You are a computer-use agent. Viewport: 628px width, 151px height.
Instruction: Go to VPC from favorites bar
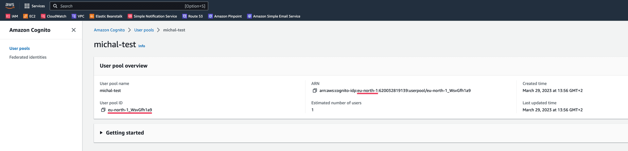(x=78, y=16)
